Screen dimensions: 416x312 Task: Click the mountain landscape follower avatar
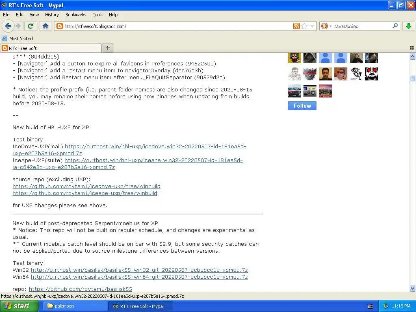pyautogui.click(x=325, y=91)
